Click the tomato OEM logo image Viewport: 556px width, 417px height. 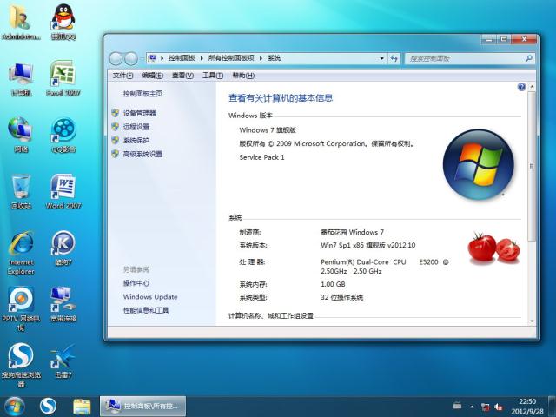point(493,248)
